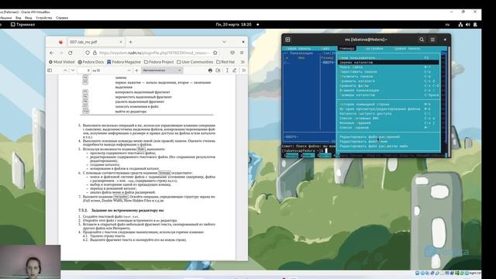The image size is (496, 279).
Task: Open VirtualBox Справка menu
Action: (x=62, y=18)
